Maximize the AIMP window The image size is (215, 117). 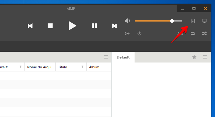click(x=194, y=8)
